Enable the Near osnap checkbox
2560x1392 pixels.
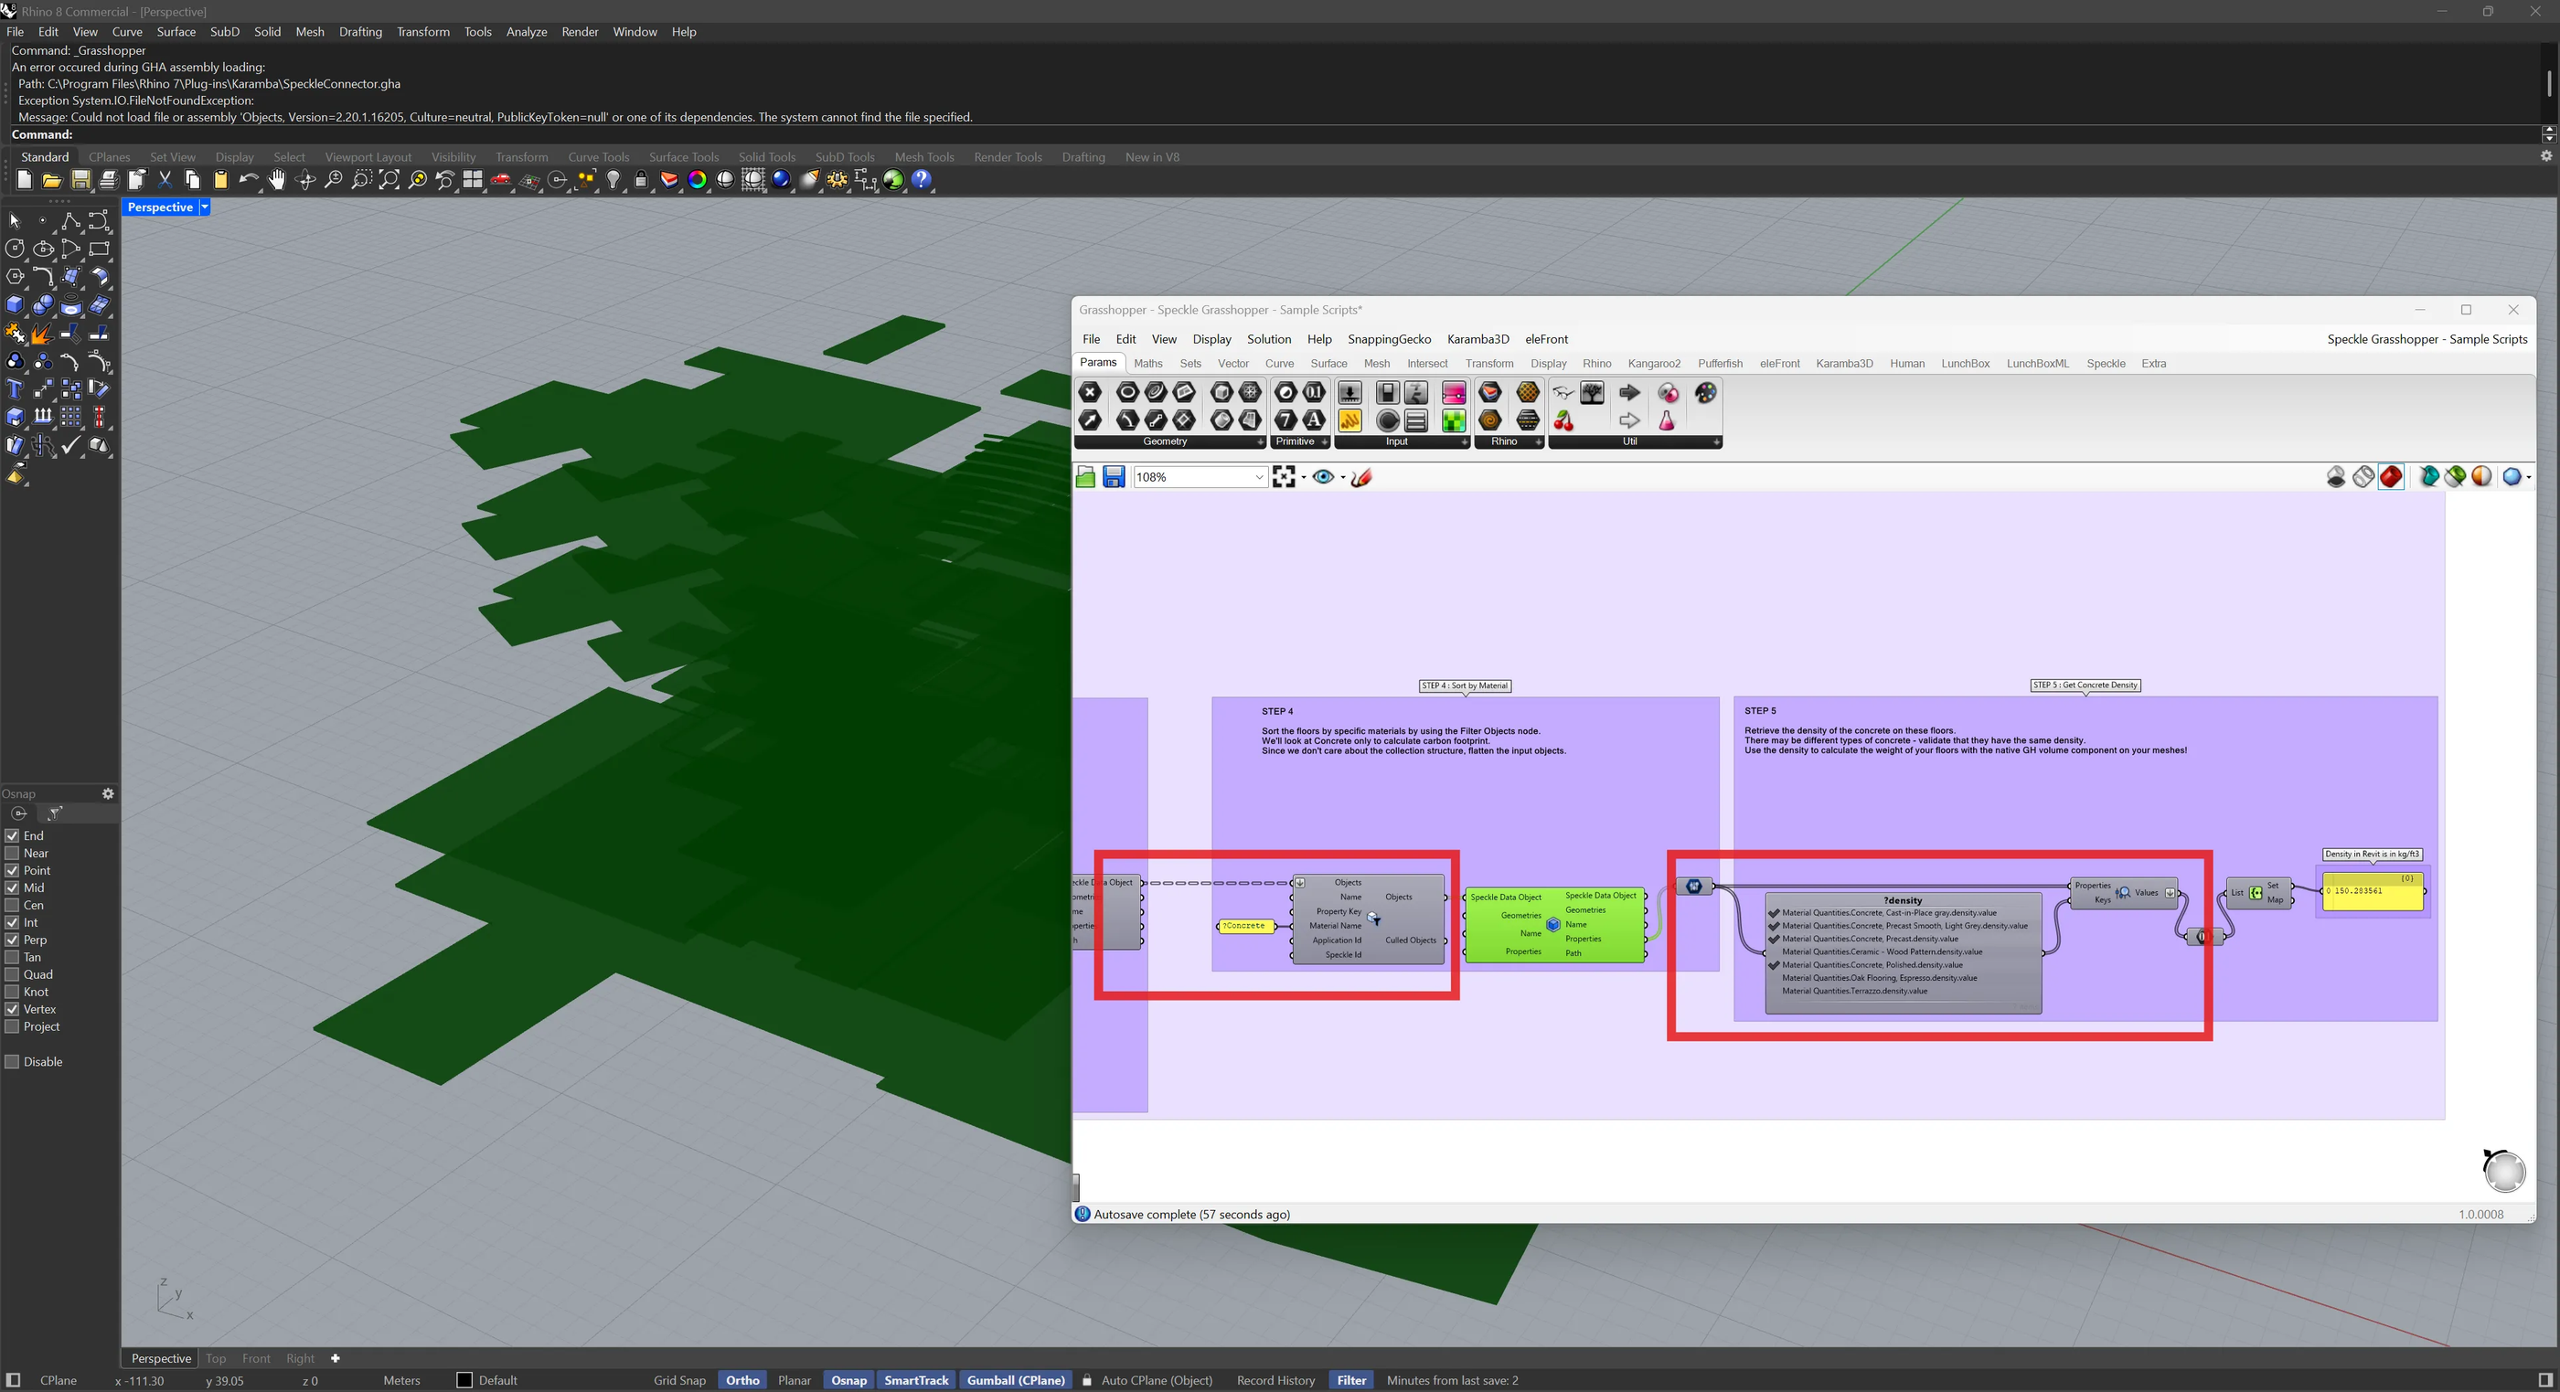click(x=12, y=854)
